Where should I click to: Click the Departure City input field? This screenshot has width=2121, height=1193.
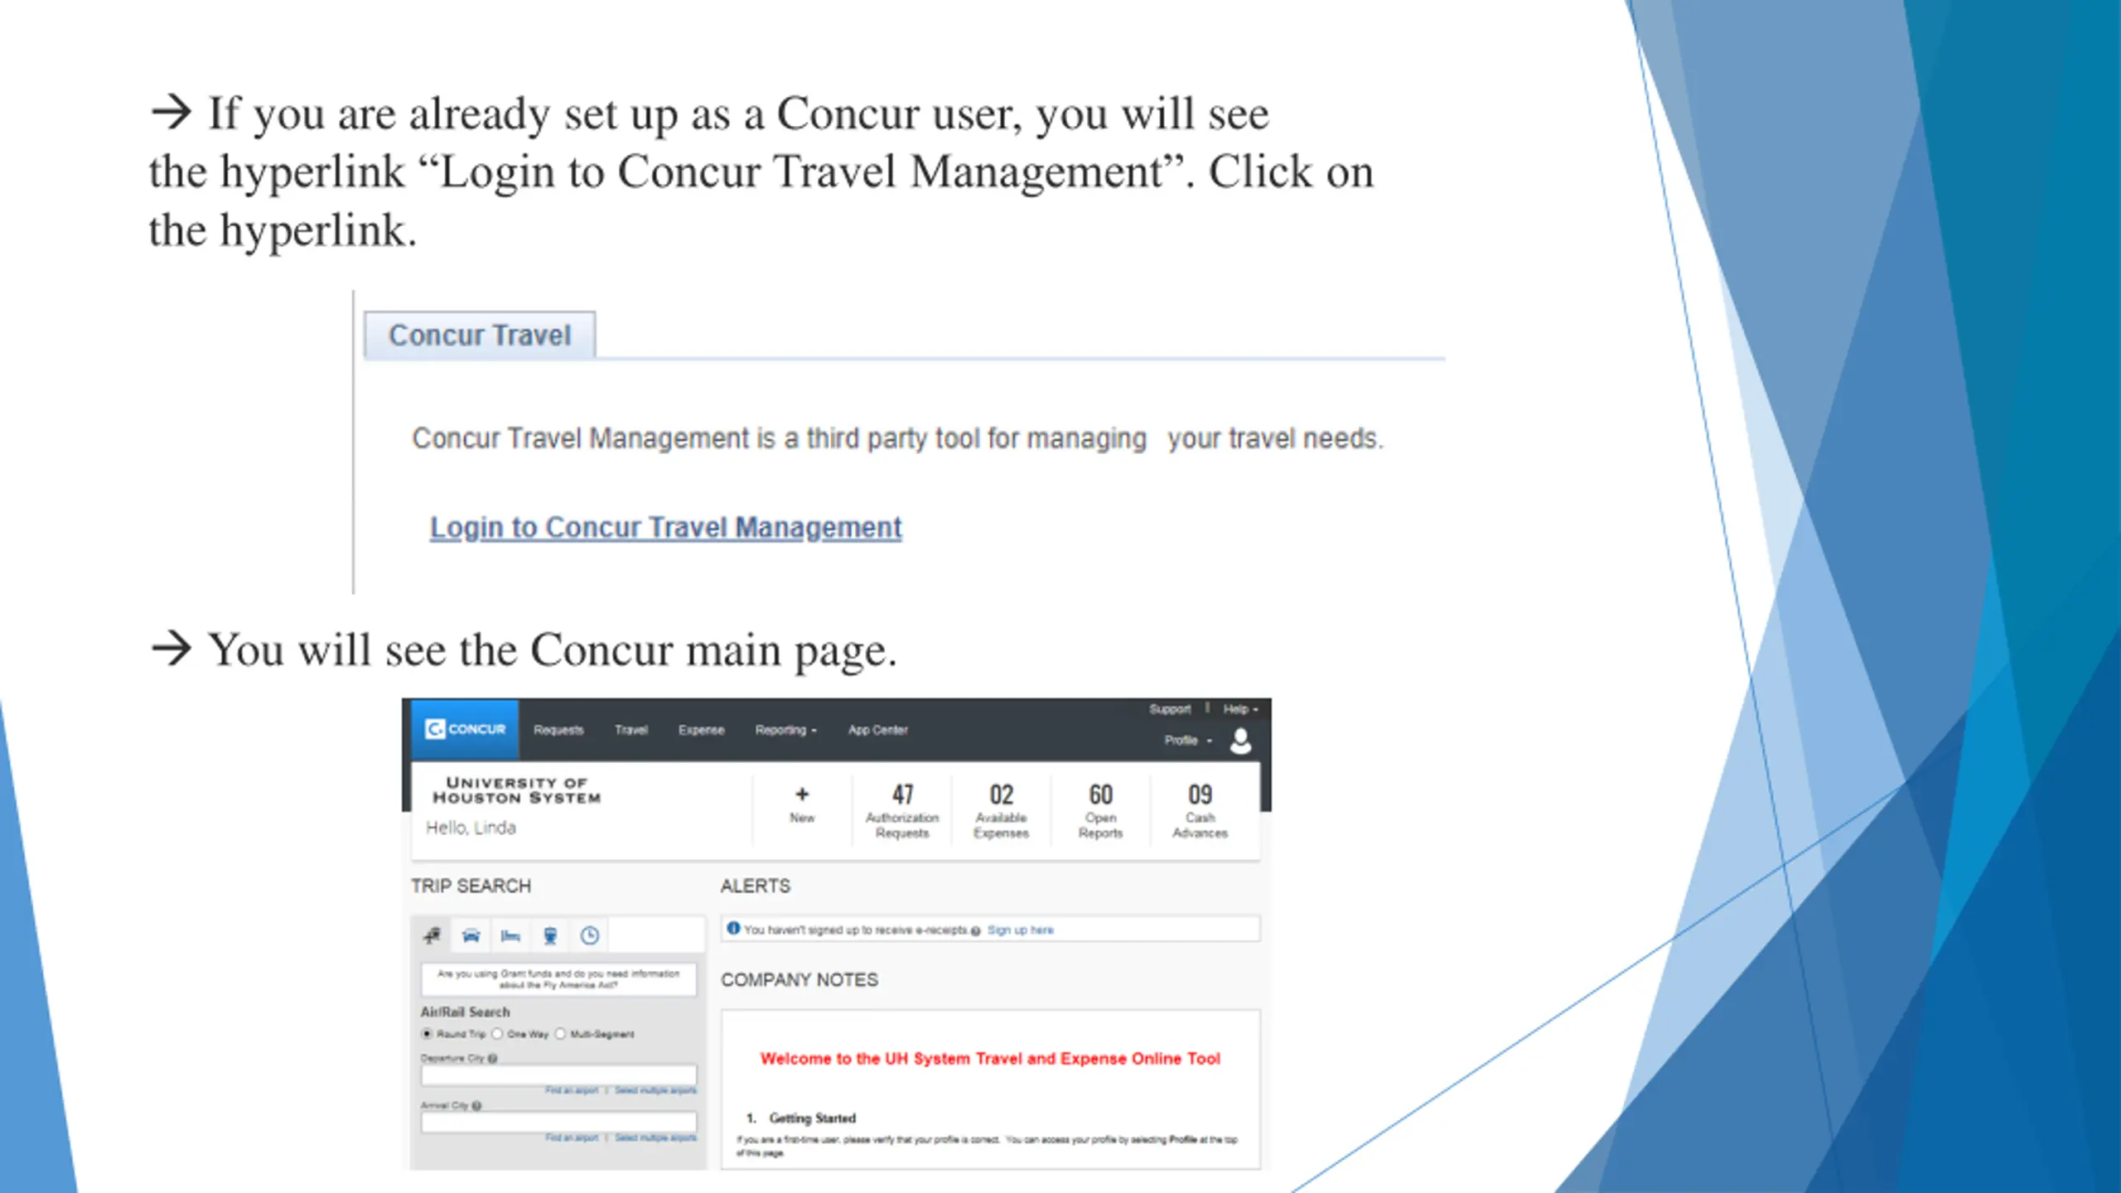[558, 1075]
